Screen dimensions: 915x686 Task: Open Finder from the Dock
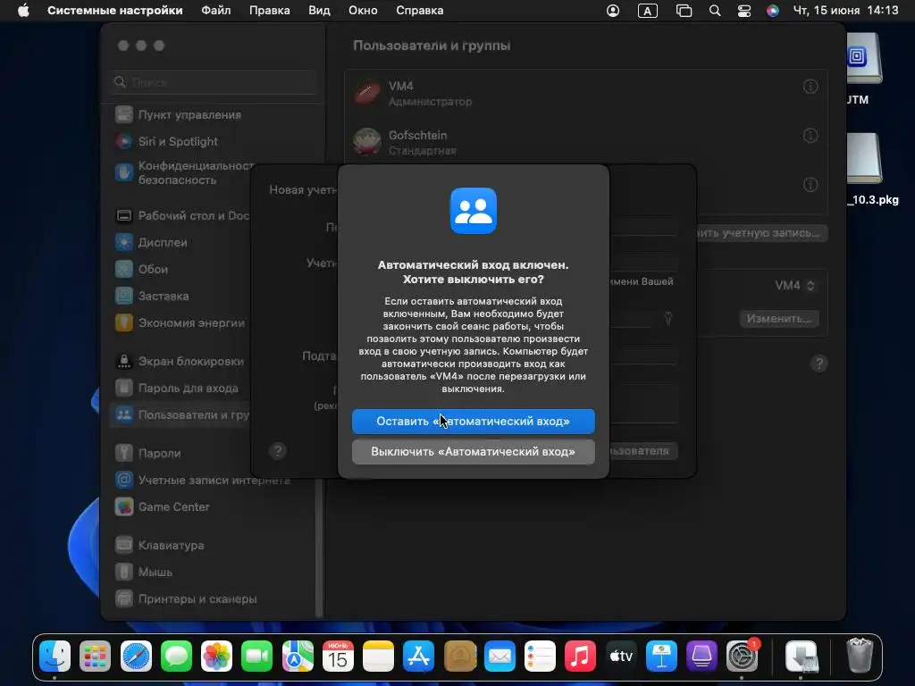coord(55,657)
